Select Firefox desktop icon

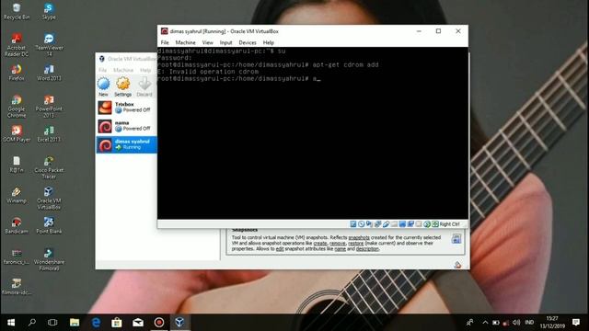[17, 73]
